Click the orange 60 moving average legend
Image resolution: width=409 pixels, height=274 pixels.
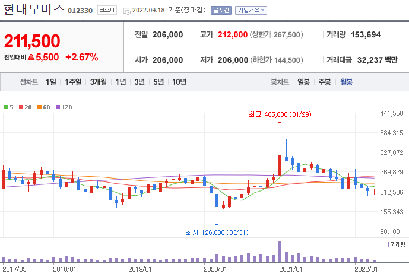click(43, 107)
